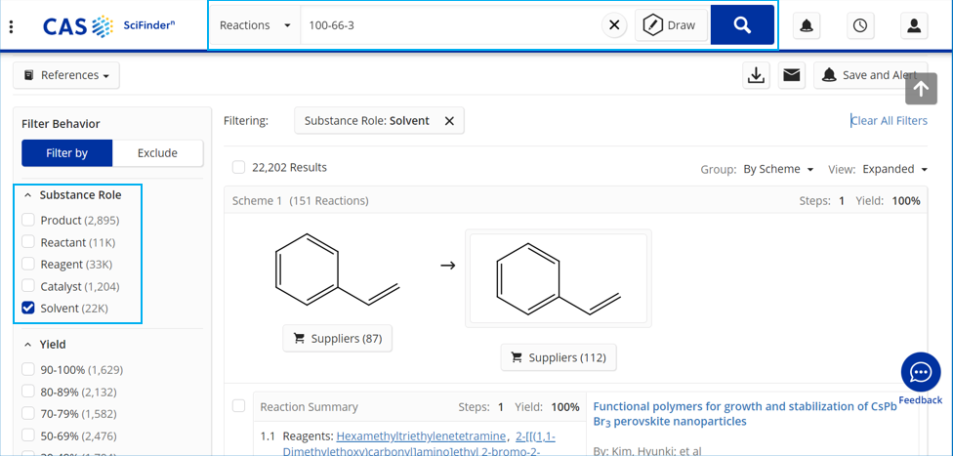Check the Product substance role checkbox
Viewport: 953px width, 456px height.
point(28,220)
